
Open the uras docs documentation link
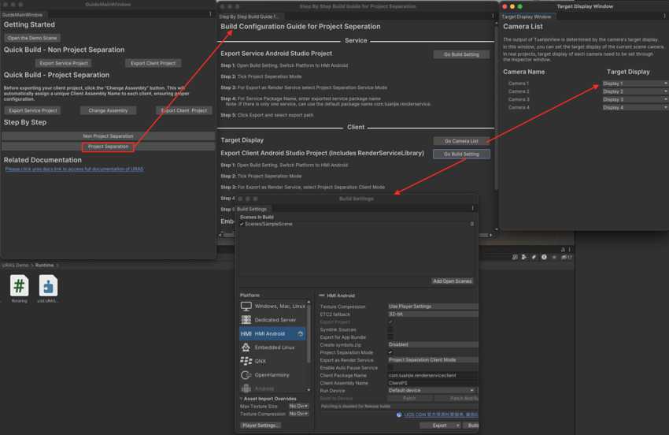pos(74,169)
